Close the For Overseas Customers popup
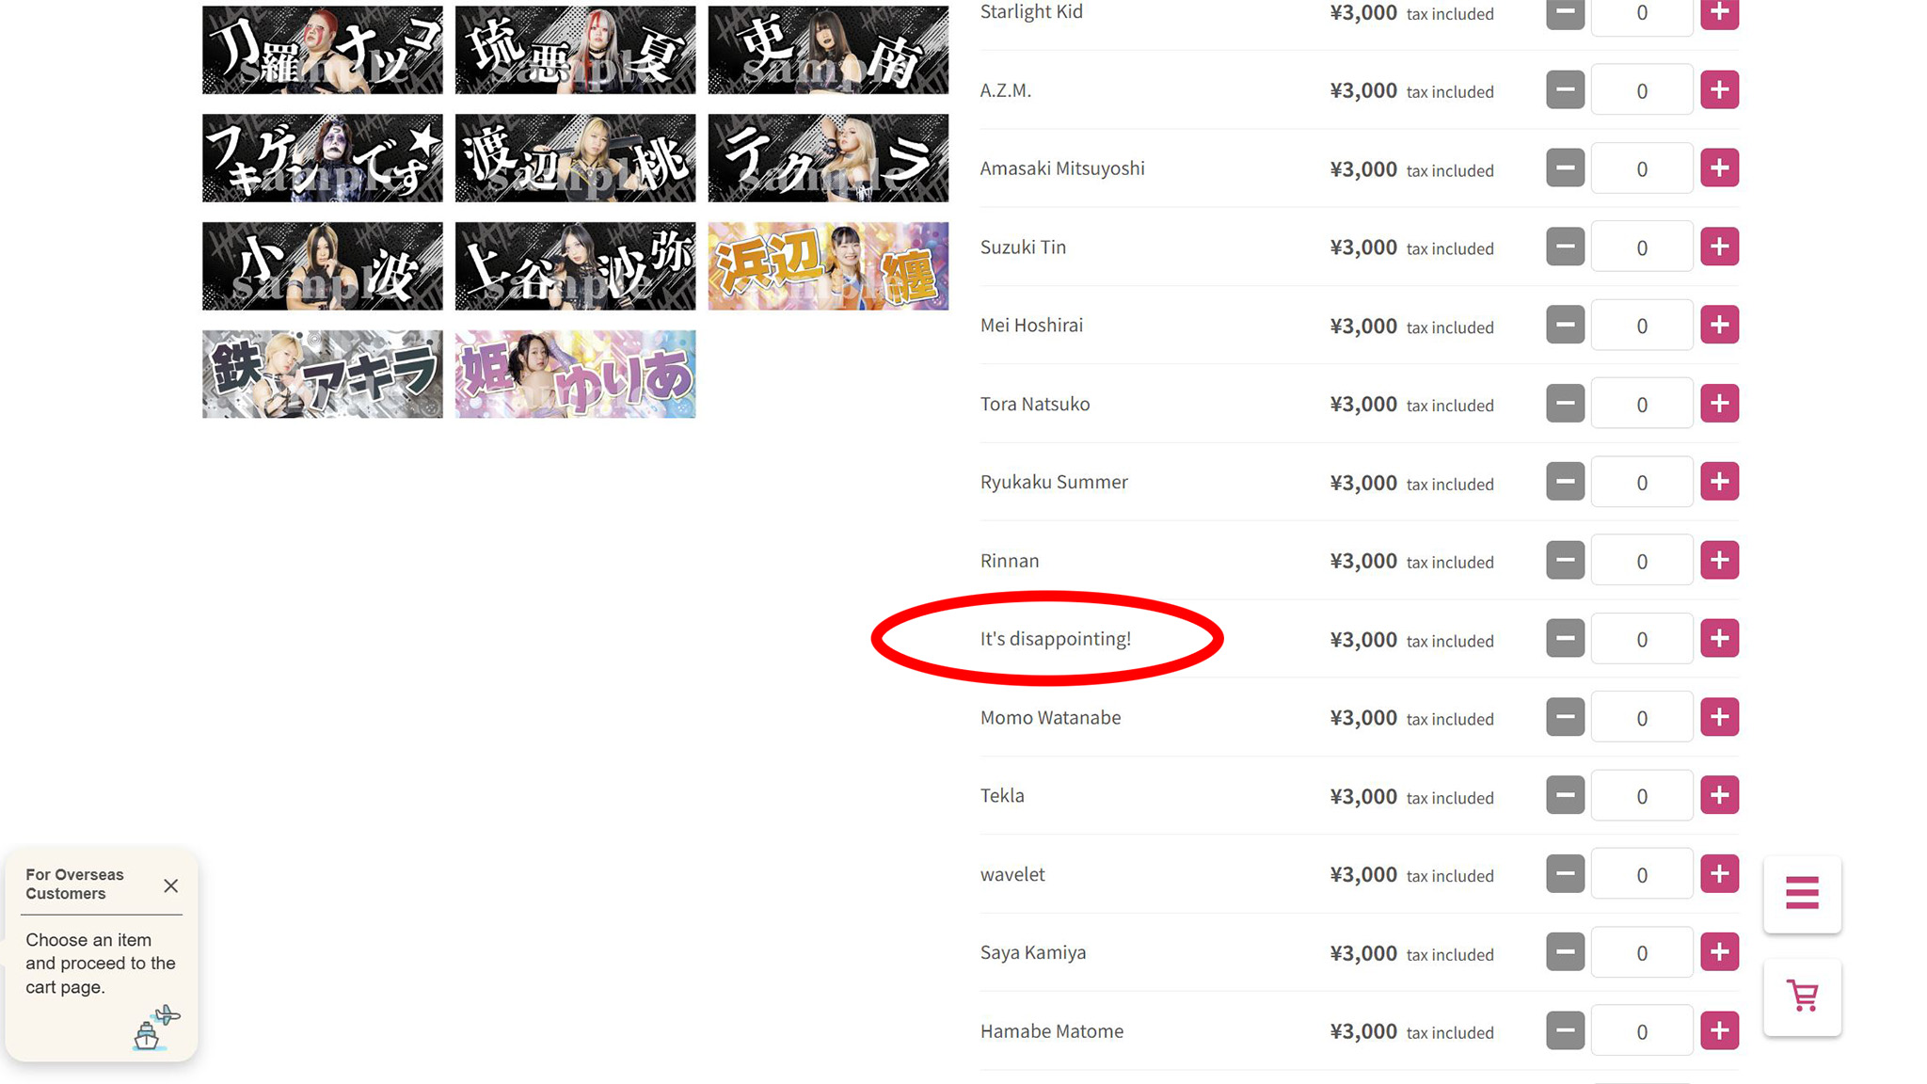 (170, 885)
